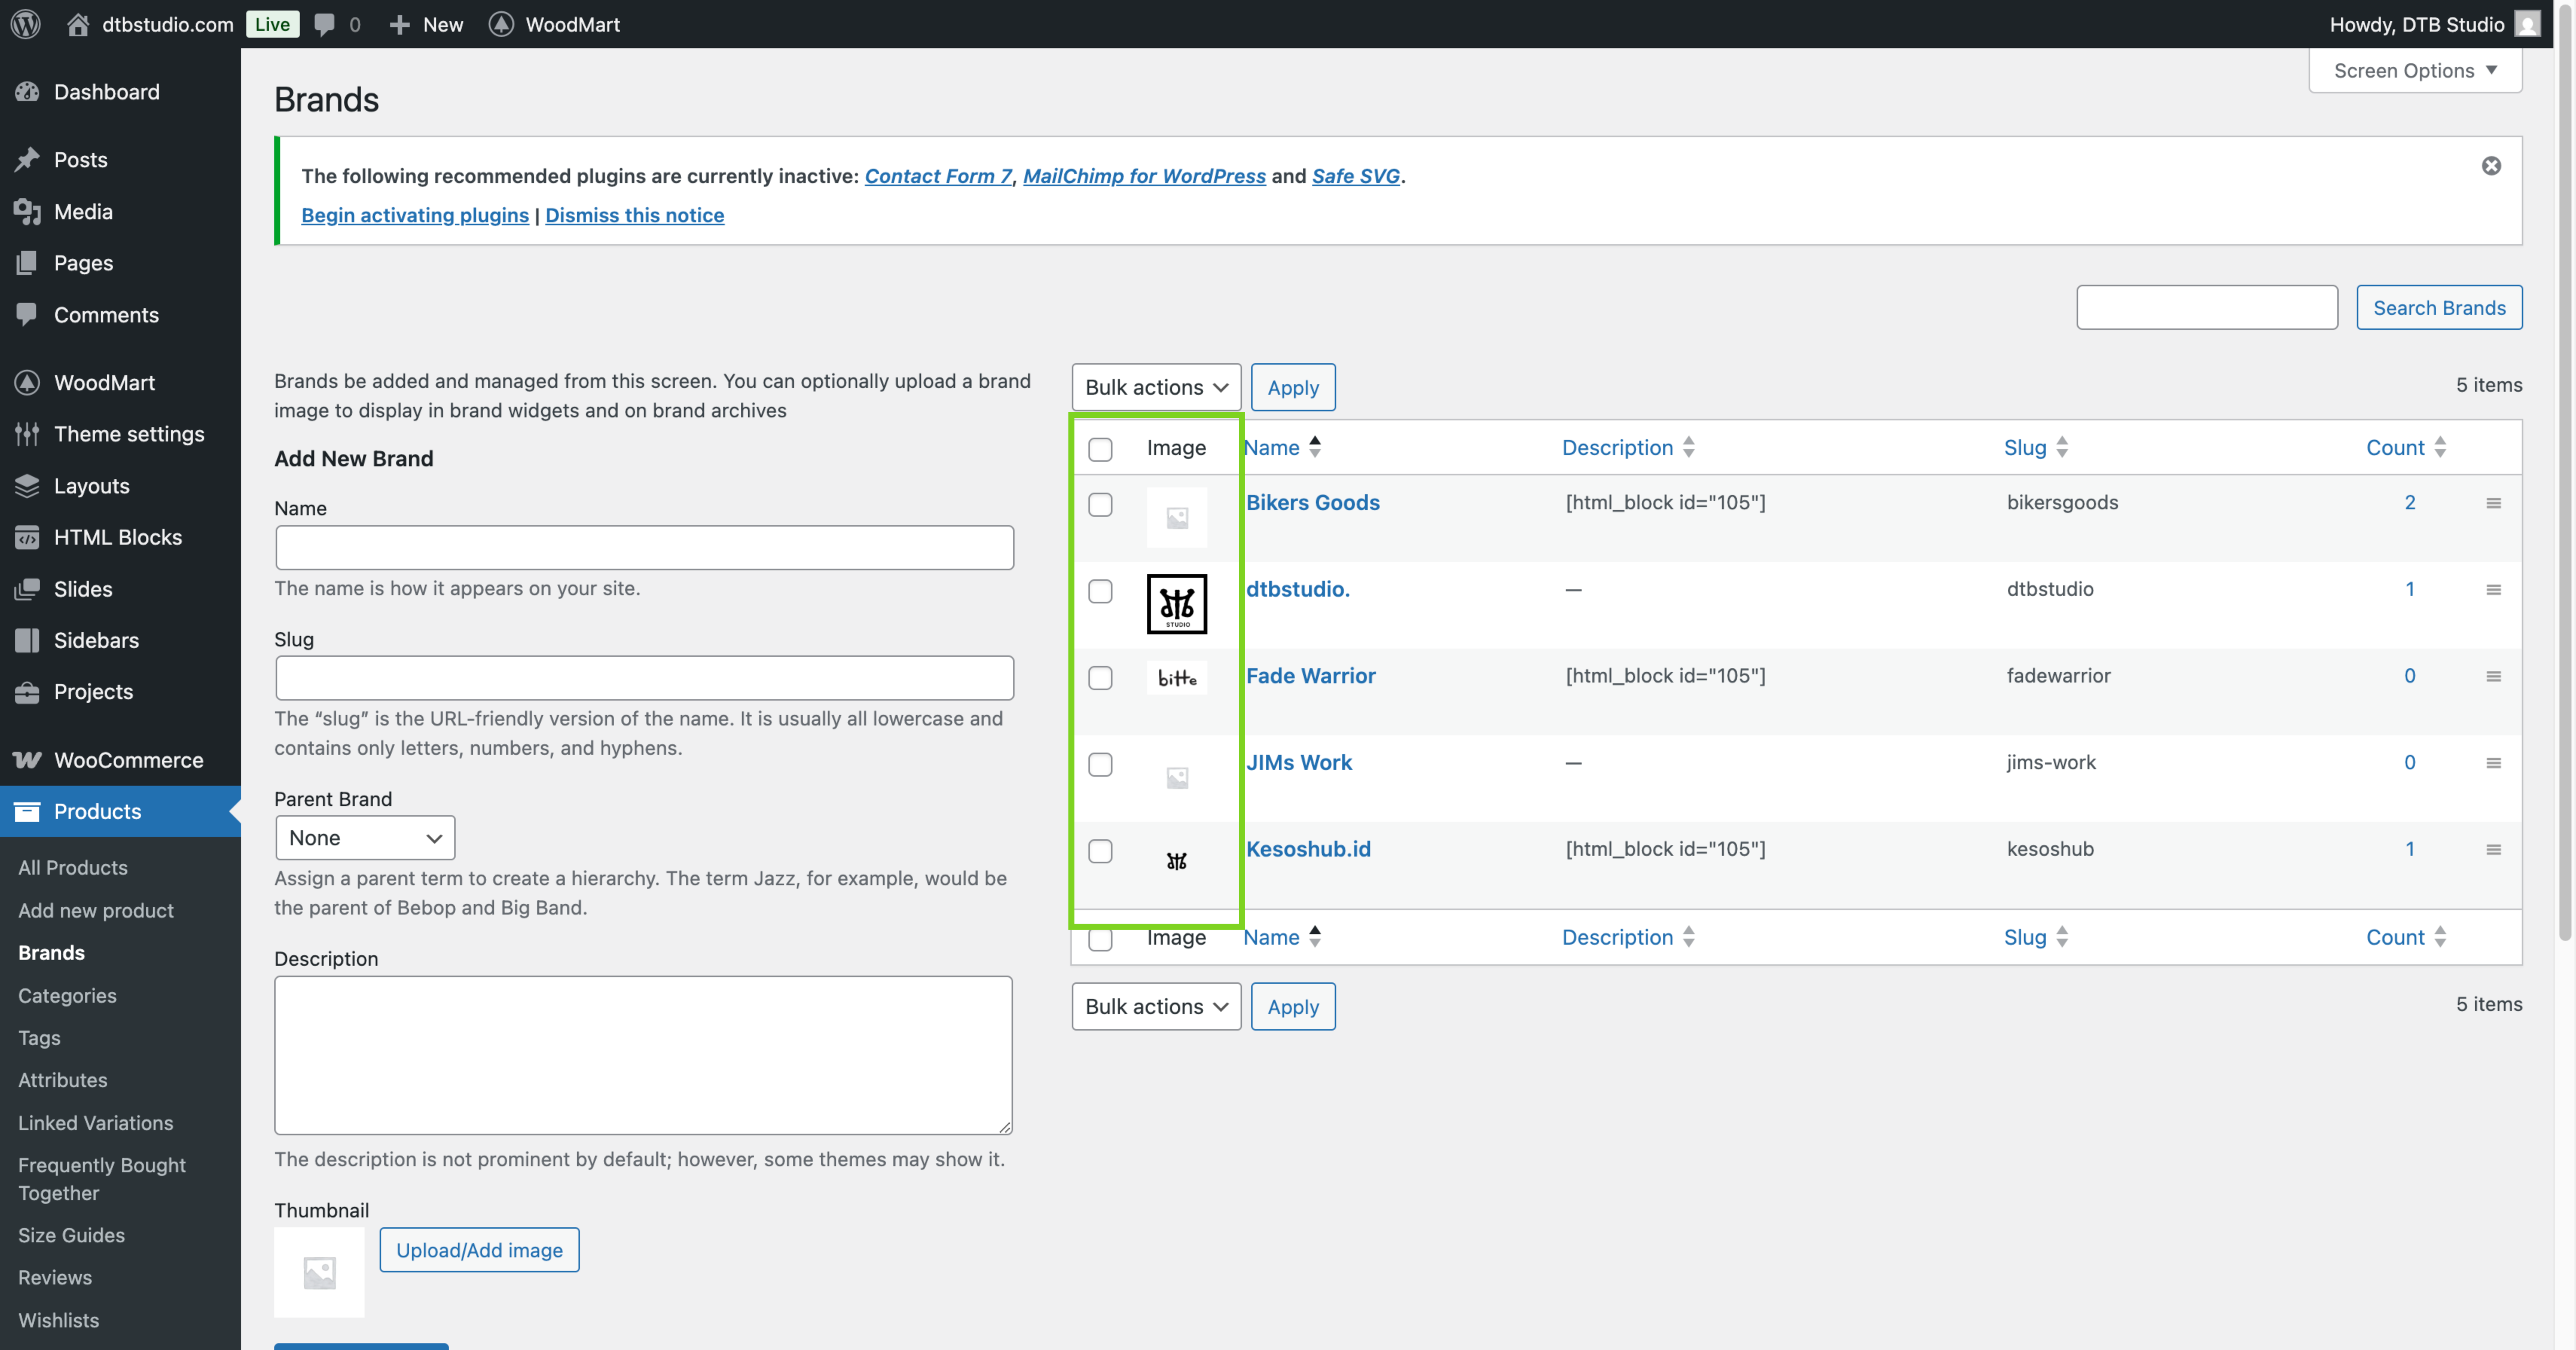
Task: Open Posts in the sidebar menu
Action: point(120,160)
